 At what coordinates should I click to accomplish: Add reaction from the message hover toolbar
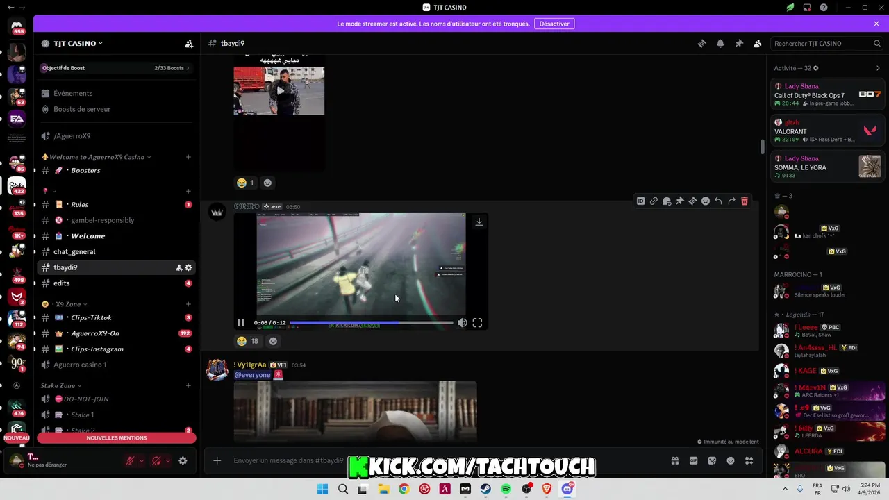(x=706, y=201)
